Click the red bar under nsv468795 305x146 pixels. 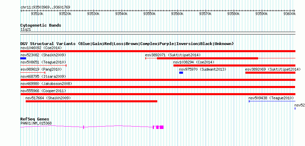pyautogui.click(x=158, y=80)
